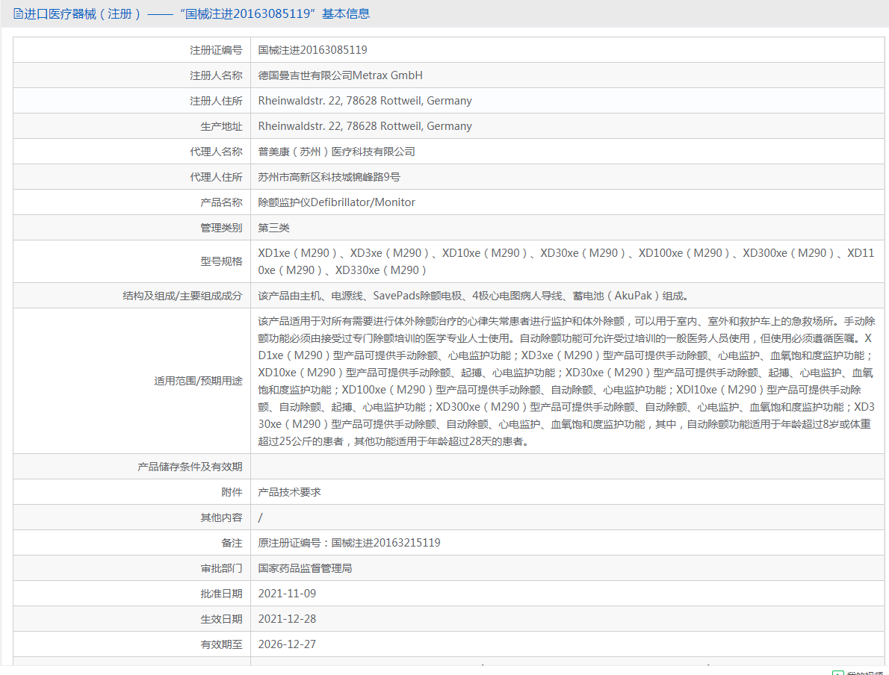This screenshot has width=889, height=675.
Task: Click the 第三类 management category value
Action: (274, 228)
